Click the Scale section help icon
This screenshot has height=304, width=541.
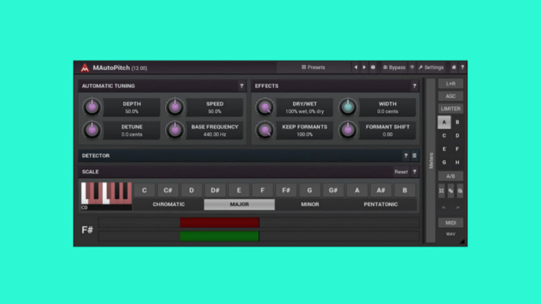(414, 172)
